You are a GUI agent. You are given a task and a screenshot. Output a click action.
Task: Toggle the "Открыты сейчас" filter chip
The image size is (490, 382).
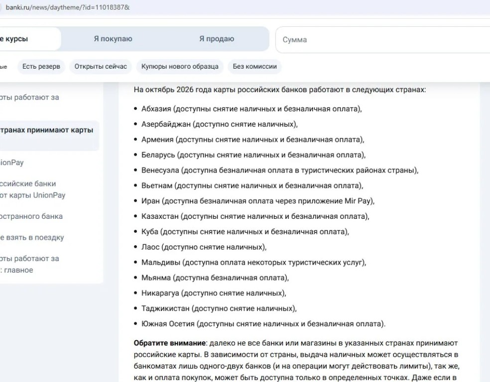101,67
